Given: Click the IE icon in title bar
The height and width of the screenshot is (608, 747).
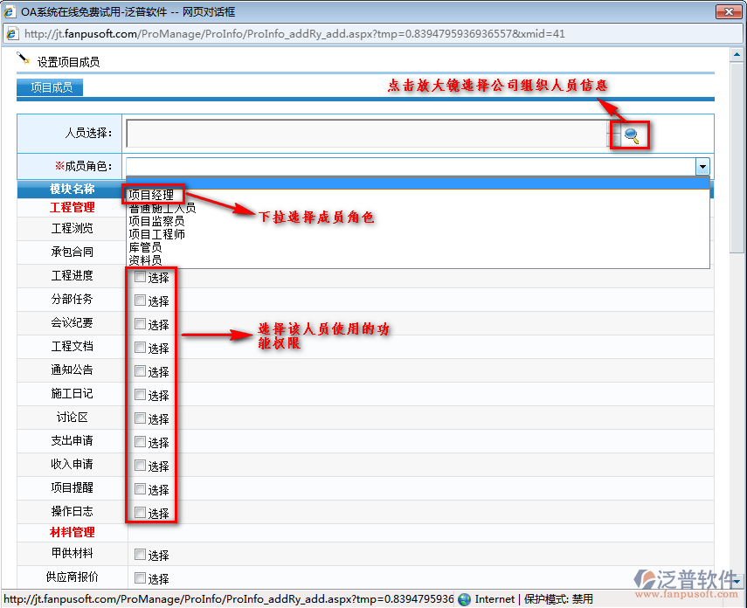Looking at the screenshot, I should point(10,11).
